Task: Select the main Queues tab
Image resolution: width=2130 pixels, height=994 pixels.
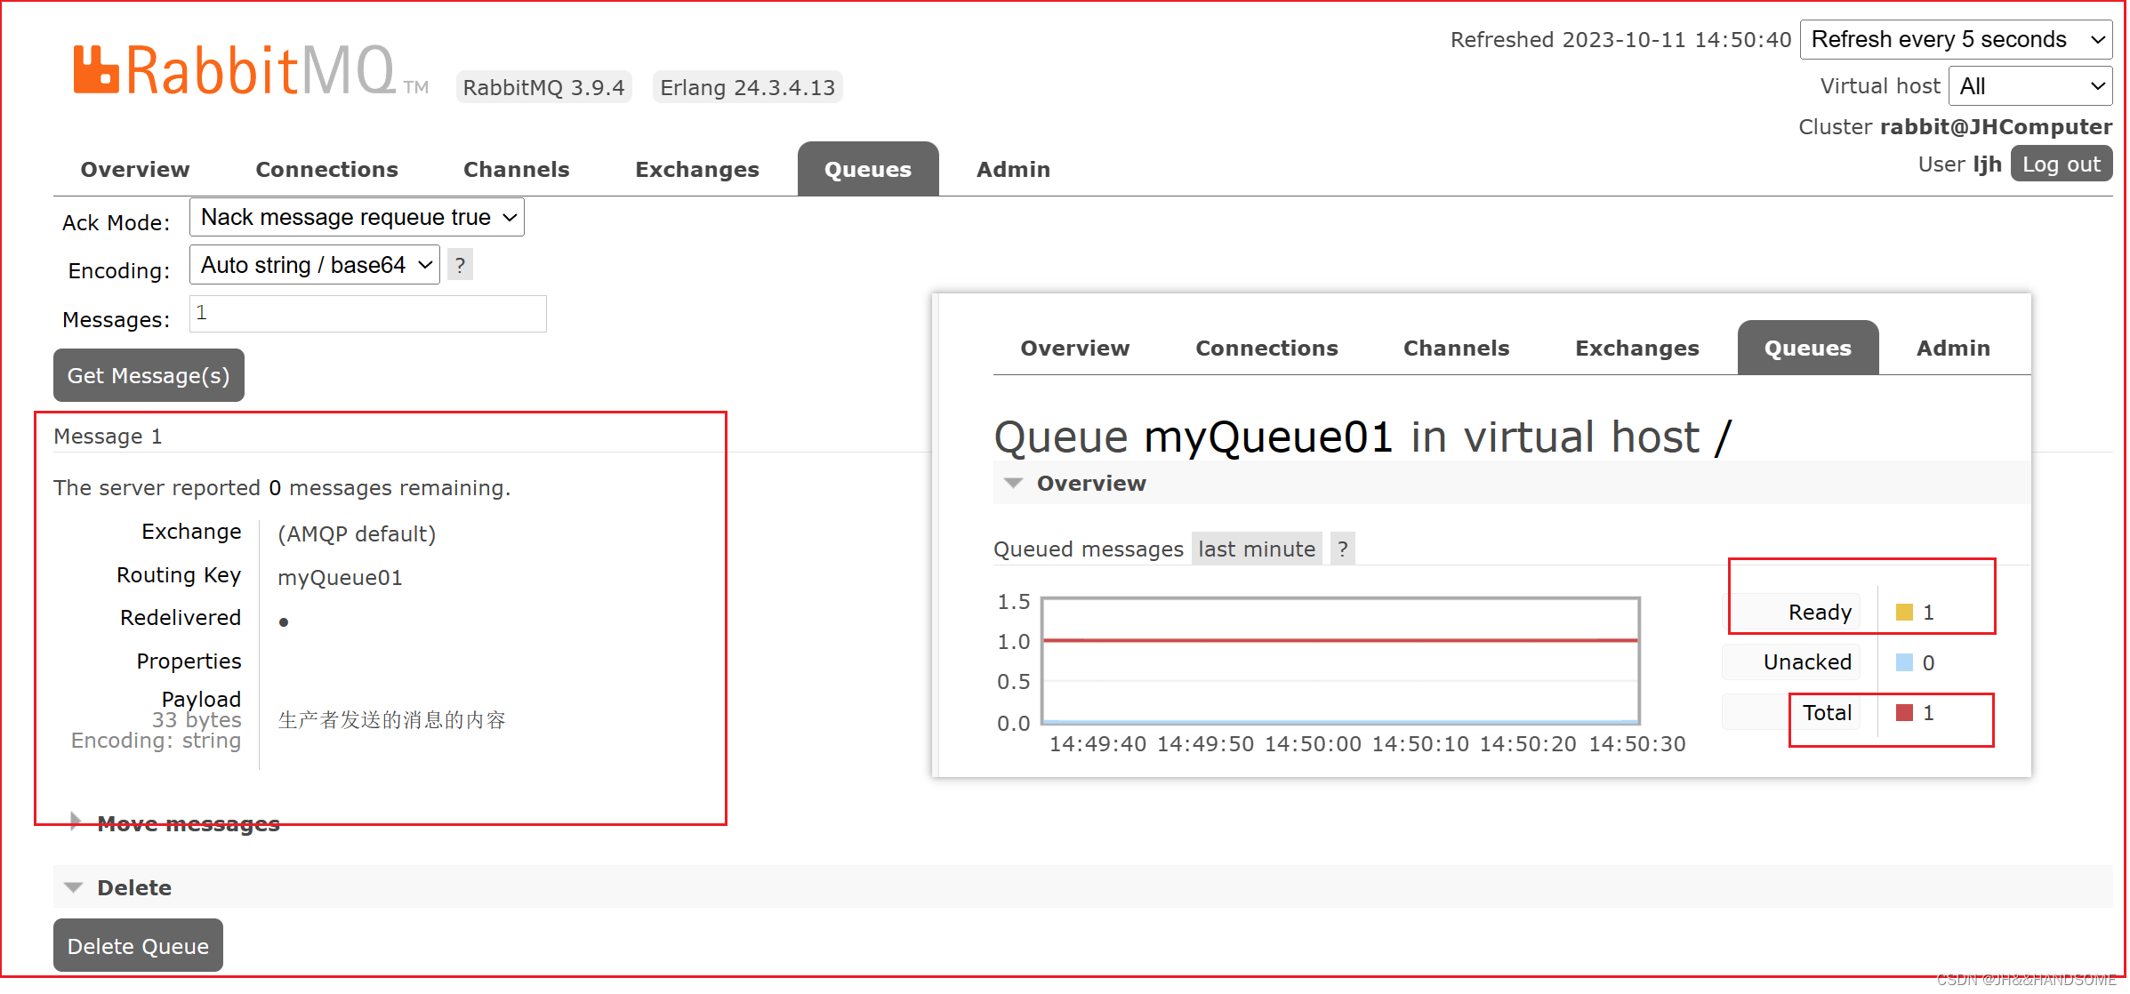Action: [868, 169]
